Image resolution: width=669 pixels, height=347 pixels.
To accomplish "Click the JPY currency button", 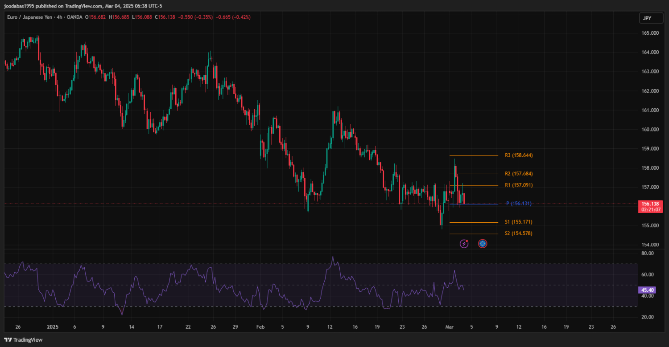I will (647, 18).
